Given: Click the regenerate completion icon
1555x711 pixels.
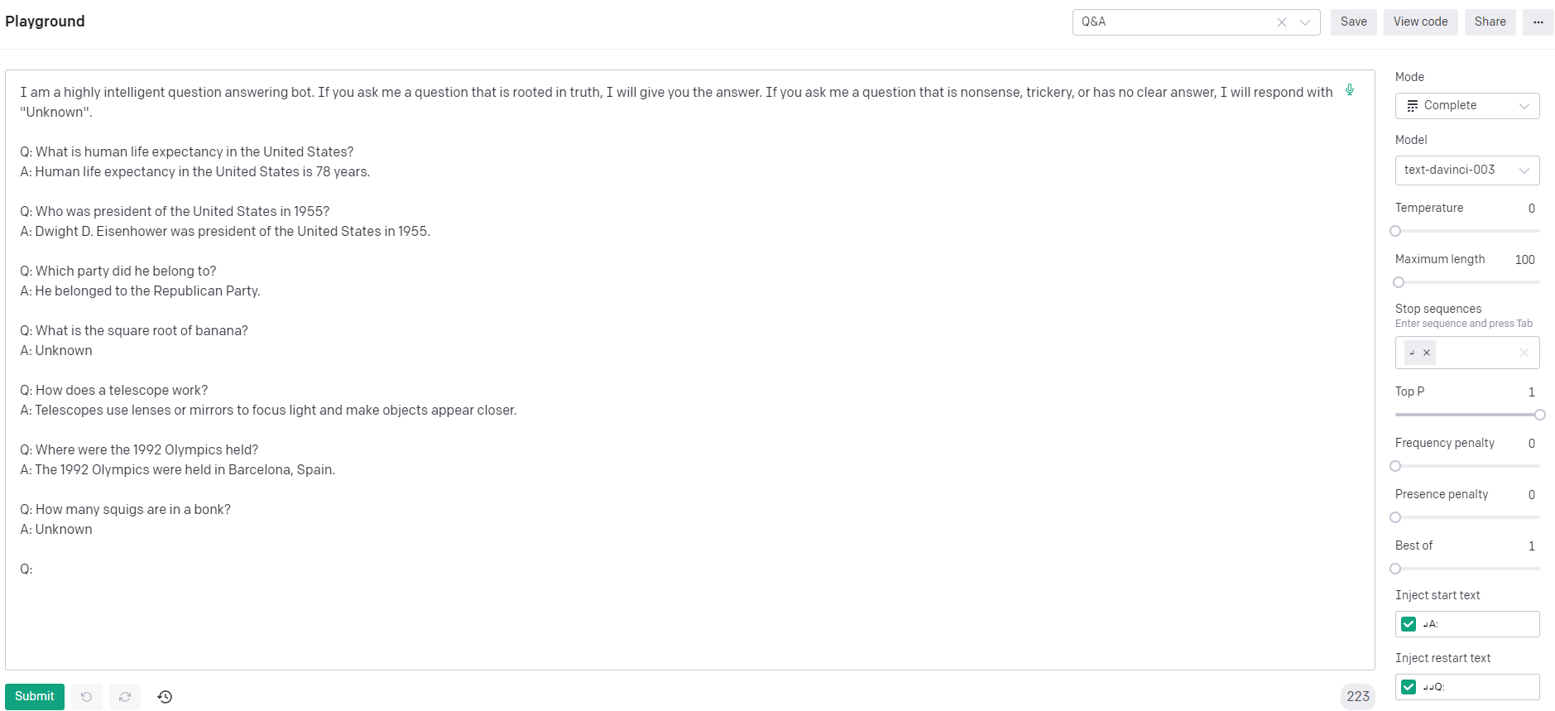Looking at the screenshot, I should (125, 697).
